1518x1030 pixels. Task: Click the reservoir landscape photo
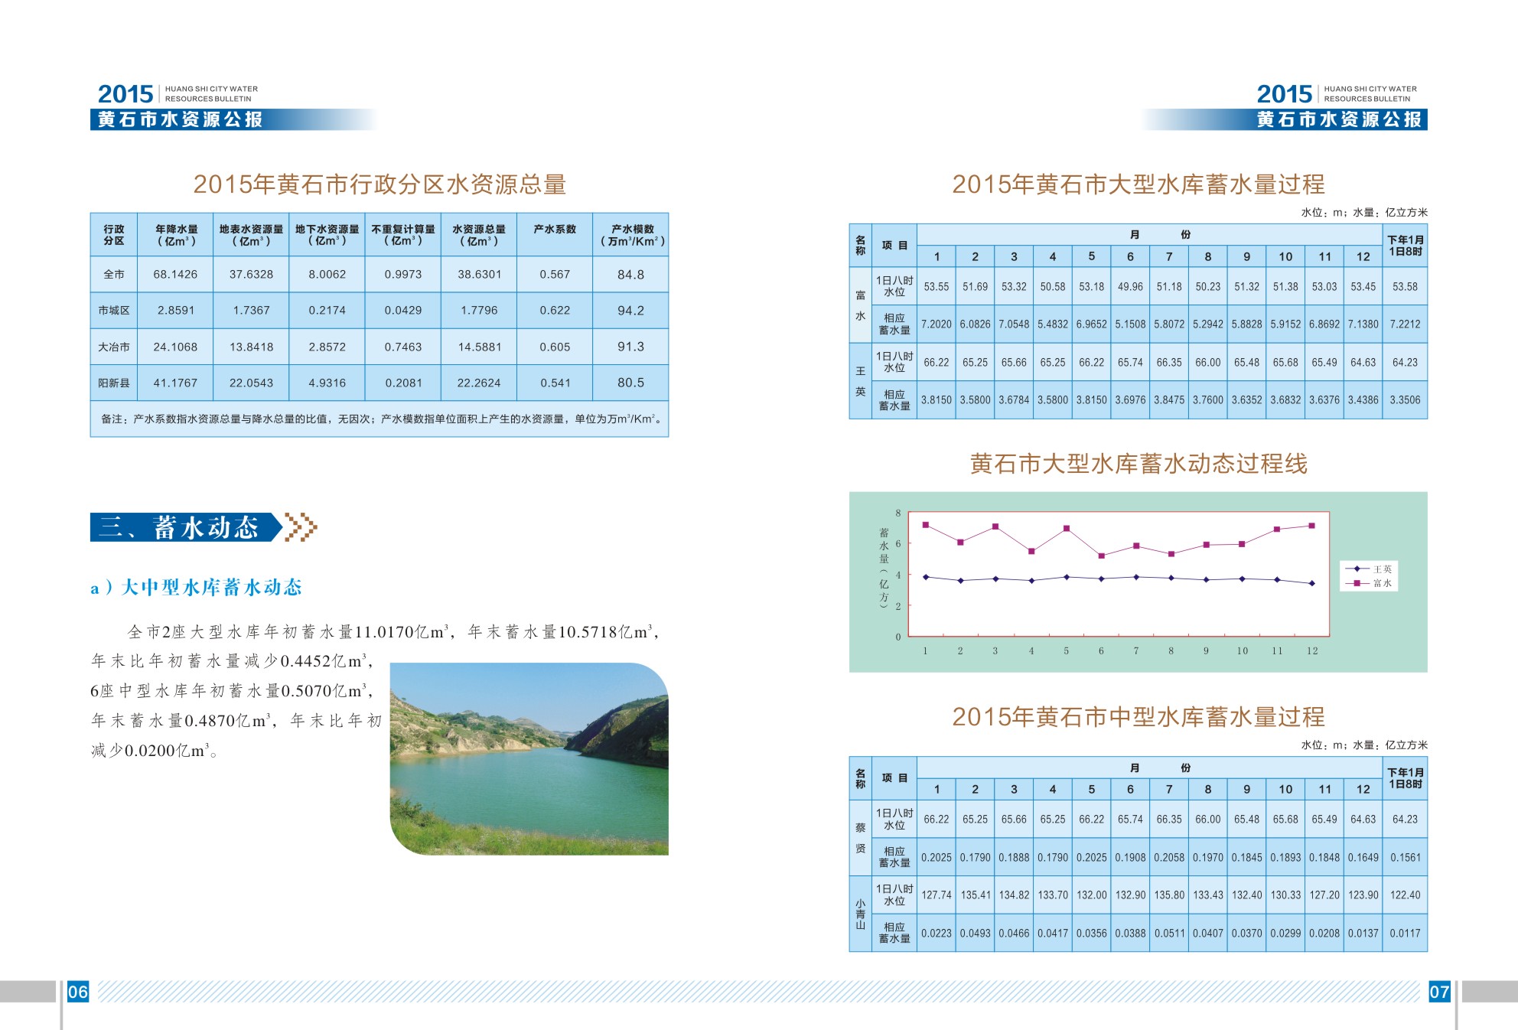(x=529, y=758)
